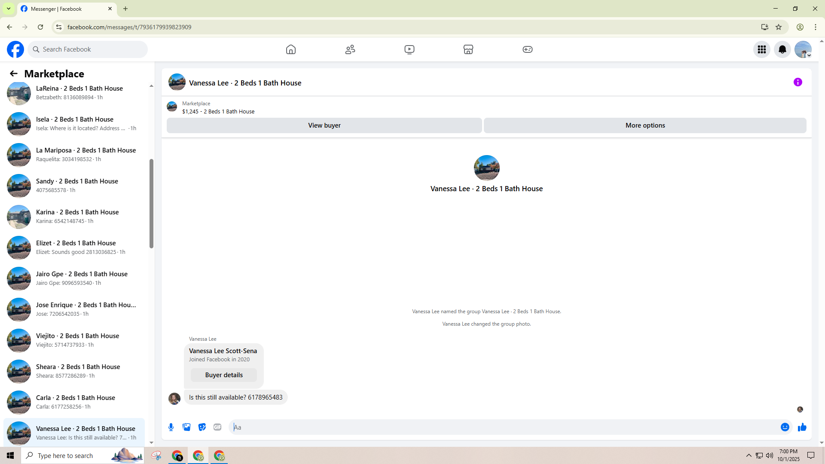Go to the Home feed icon
This screenshot has height=464, width=825.
(x=291, y=49)
